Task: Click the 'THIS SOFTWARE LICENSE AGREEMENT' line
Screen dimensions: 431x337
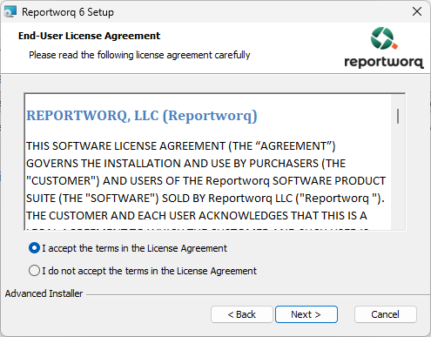Action: point(181,146)
